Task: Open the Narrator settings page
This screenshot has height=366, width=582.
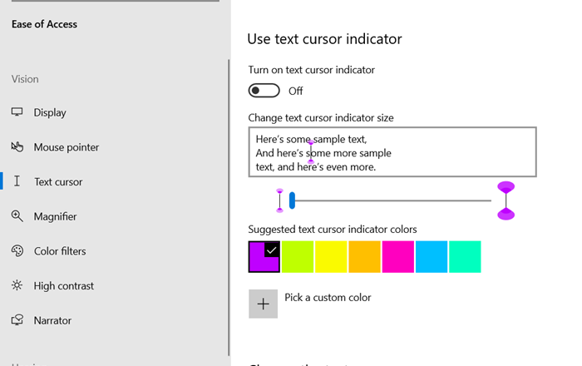Action: click(x=52, y=320)
